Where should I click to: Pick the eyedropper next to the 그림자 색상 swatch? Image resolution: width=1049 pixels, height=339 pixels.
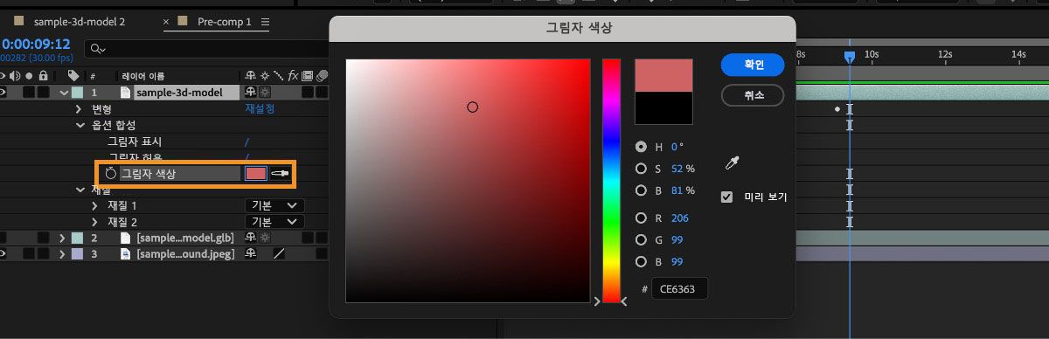(280, 174)
